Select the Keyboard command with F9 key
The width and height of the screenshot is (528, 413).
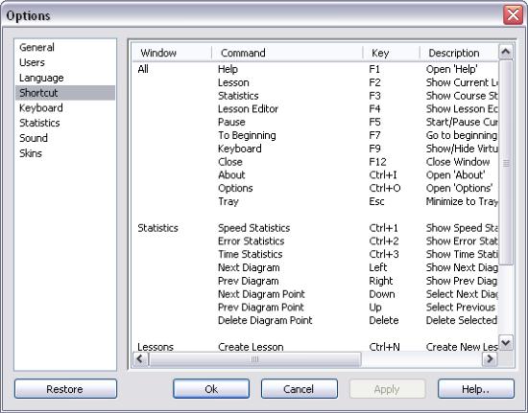pos(239,149)
